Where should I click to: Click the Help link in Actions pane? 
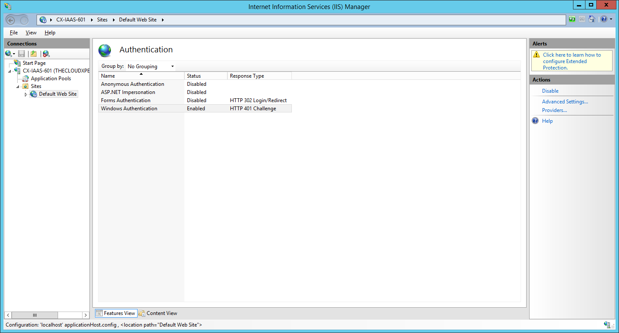coord(547,121)
